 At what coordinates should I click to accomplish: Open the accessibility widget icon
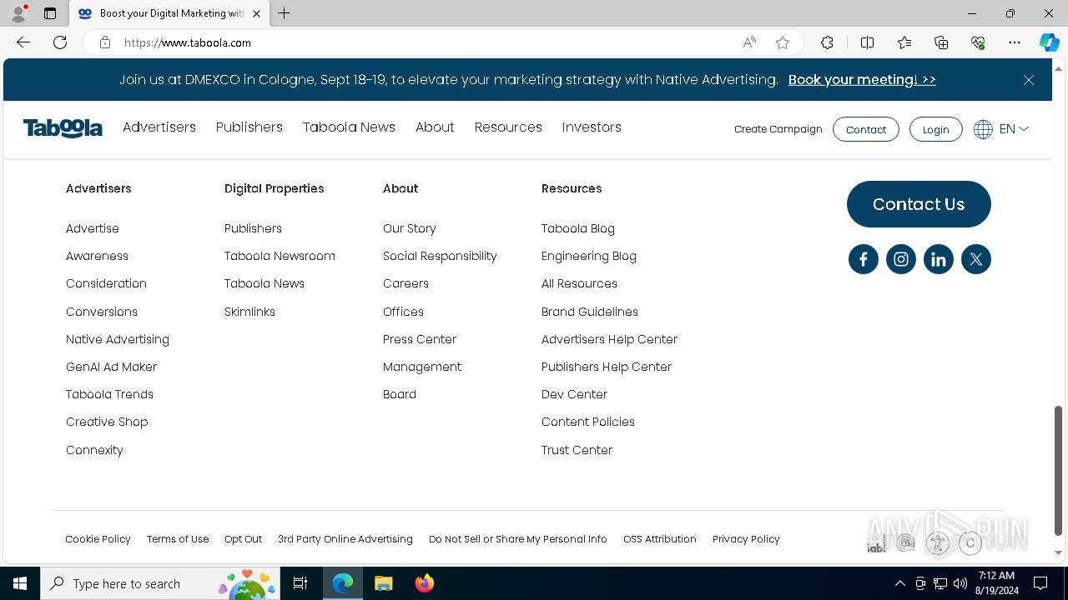[x=938, y=543]
